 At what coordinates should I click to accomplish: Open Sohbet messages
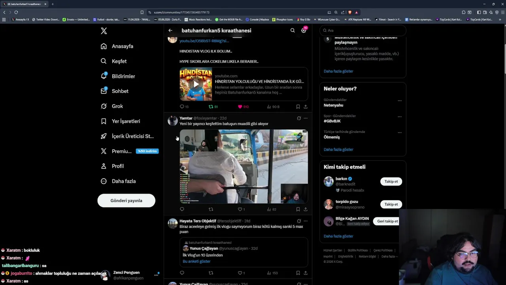pyautogui.click(x=115, y=91)
